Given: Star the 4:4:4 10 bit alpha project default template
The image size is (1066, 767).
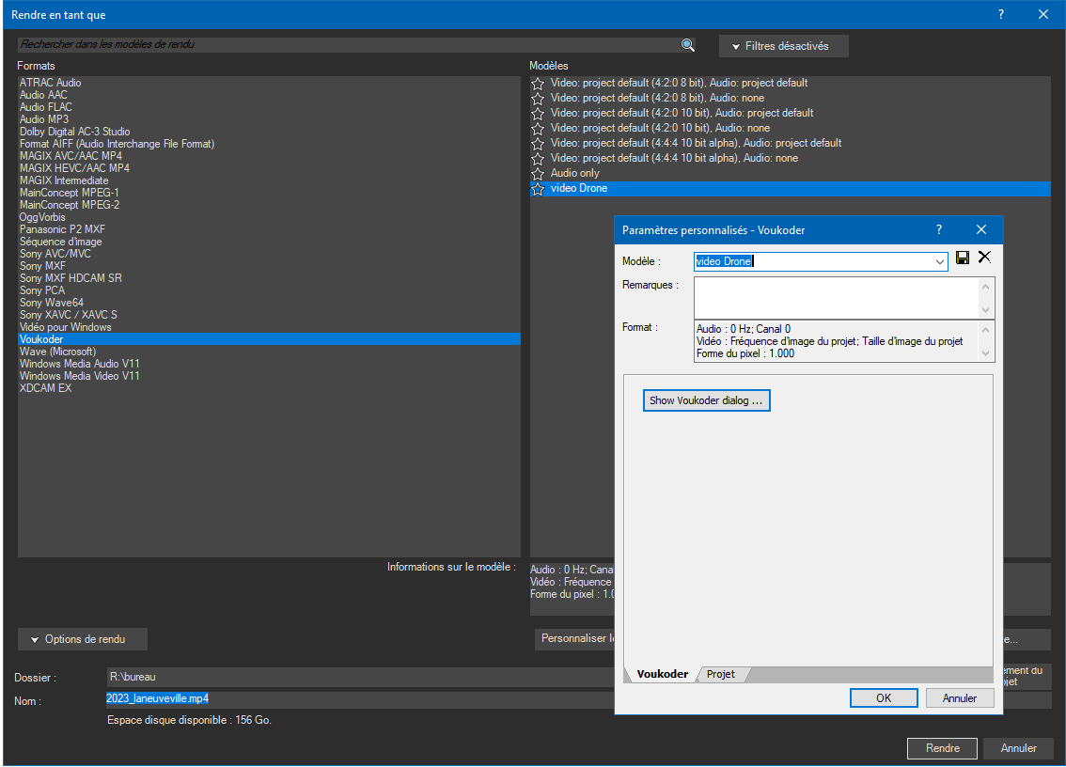Looking at the screenshot, I should coord(538,144).
